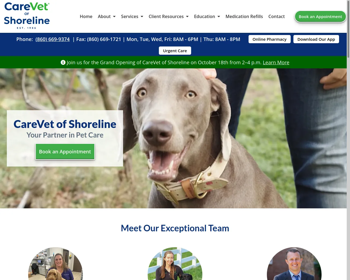Image resolution: width=350 pixels, height=280 pixels.
Task: Click the CareVet of Shoreline logo
Action: pos(27,16)
